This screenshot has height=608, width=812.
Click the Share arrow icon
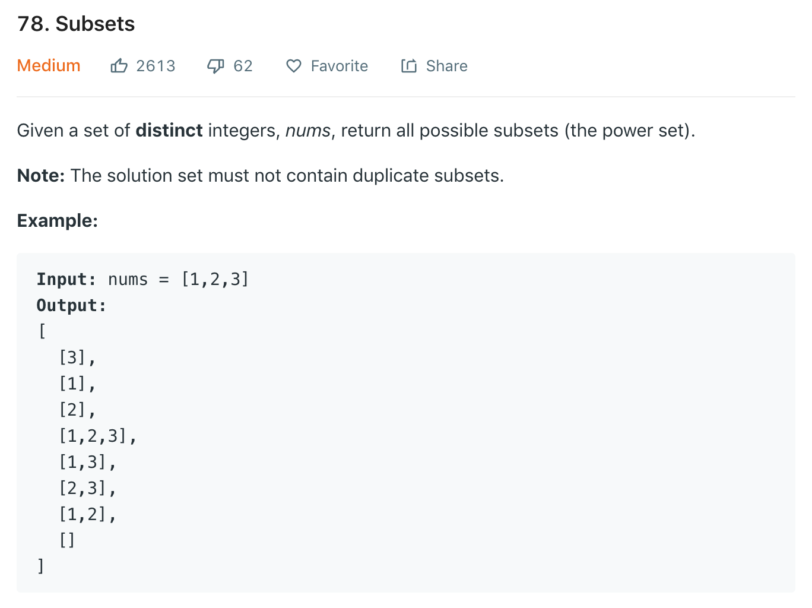point(409,65)
